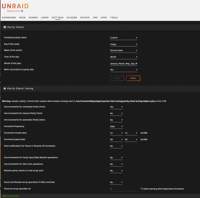Open the Plugins tab
The height and width of the screenshot is (198, 200).
pos(72,17)
